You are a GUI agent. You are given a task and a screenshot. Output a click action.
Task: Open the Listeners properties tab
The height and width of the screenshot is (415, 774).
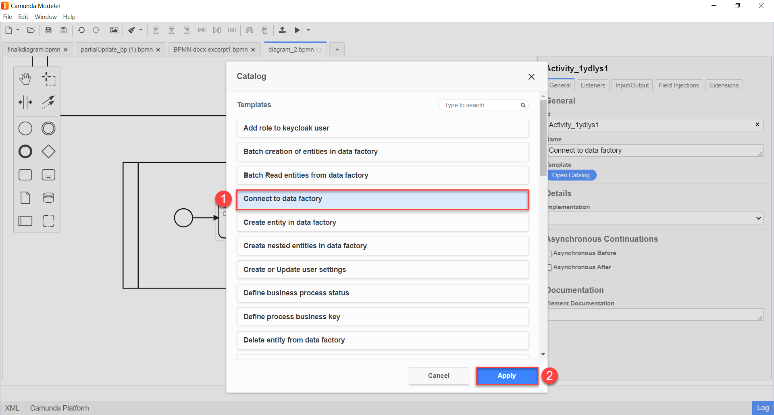593,85
